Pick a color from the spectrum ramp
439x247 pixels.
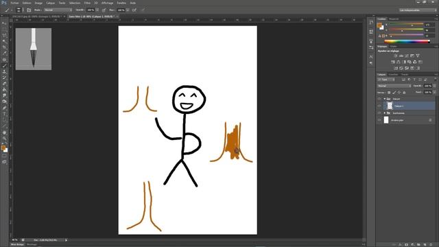click(x=407, y=41)
